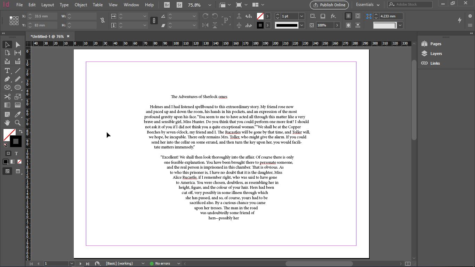475x267 pixels.
Task: Select the Note tool
Action: pyautogui.click(x=7, y=114)
